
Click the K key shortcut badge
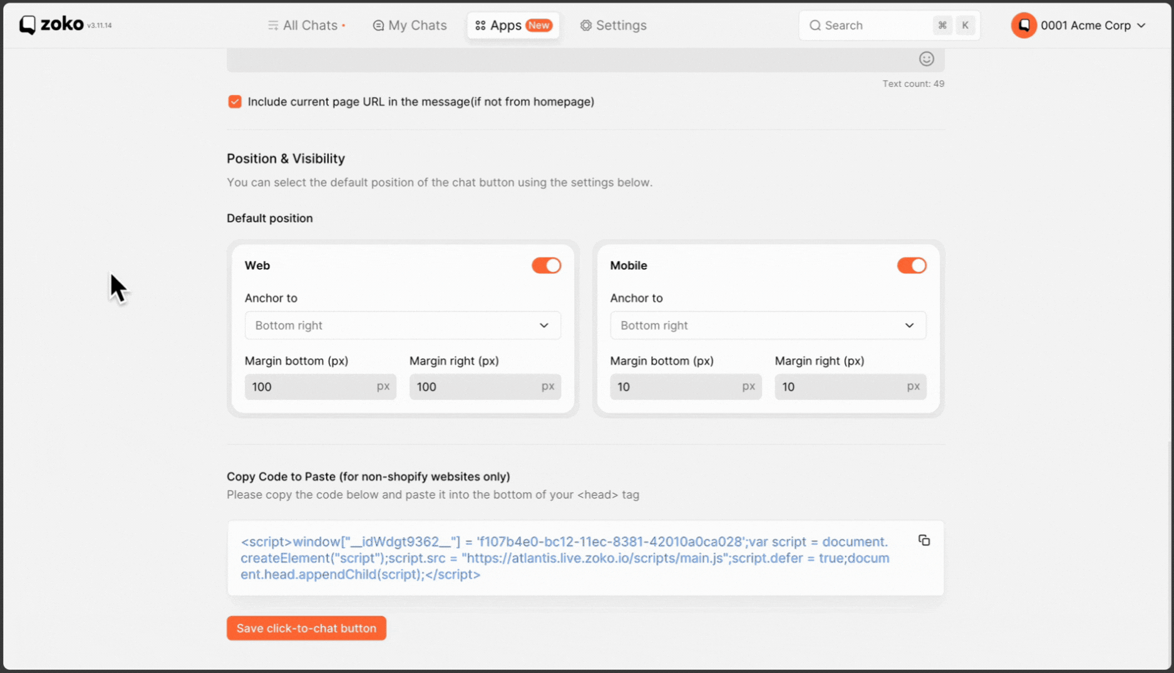pos(965,26)
